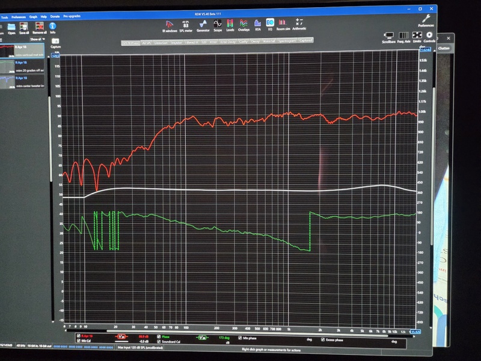Capture the graph image
The width and height of the screenshot is (481, 361).
point(55,43)
